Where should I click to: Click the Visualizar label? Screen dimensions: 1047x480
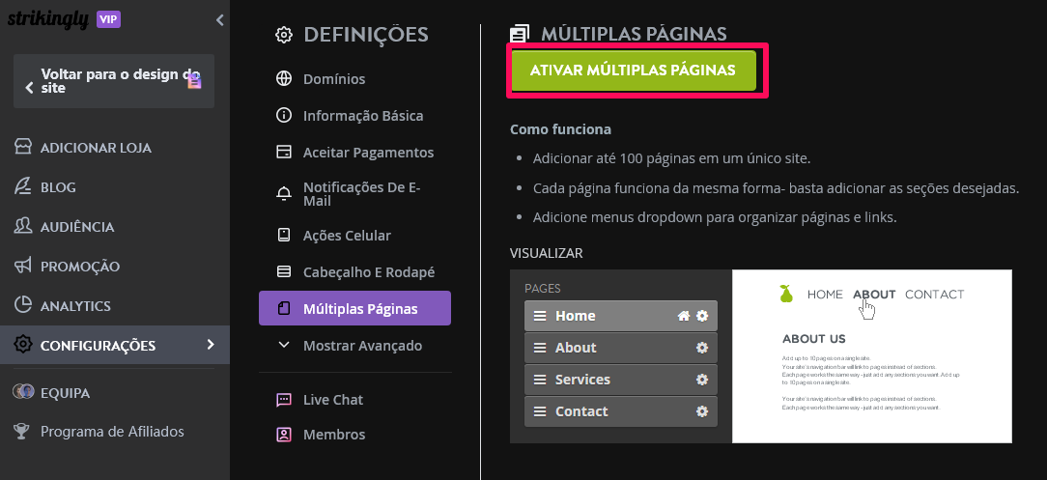point(547,254)
